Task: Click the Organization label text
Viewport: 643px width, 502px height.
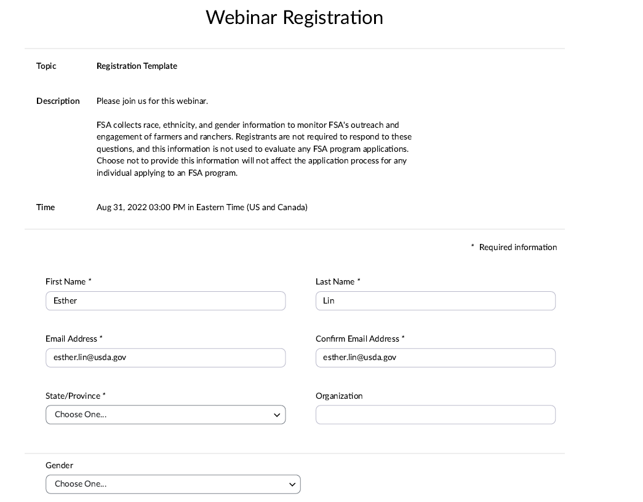Action: pyautogui.click(x=339, y=396)
